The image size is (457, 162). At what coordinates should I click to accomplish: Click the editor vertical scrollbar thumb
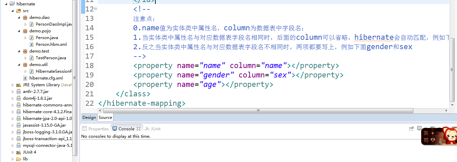[x=453, y=69]
